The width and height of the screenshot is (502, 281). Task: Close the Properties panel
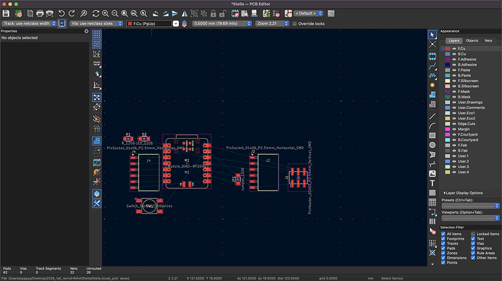86,31
